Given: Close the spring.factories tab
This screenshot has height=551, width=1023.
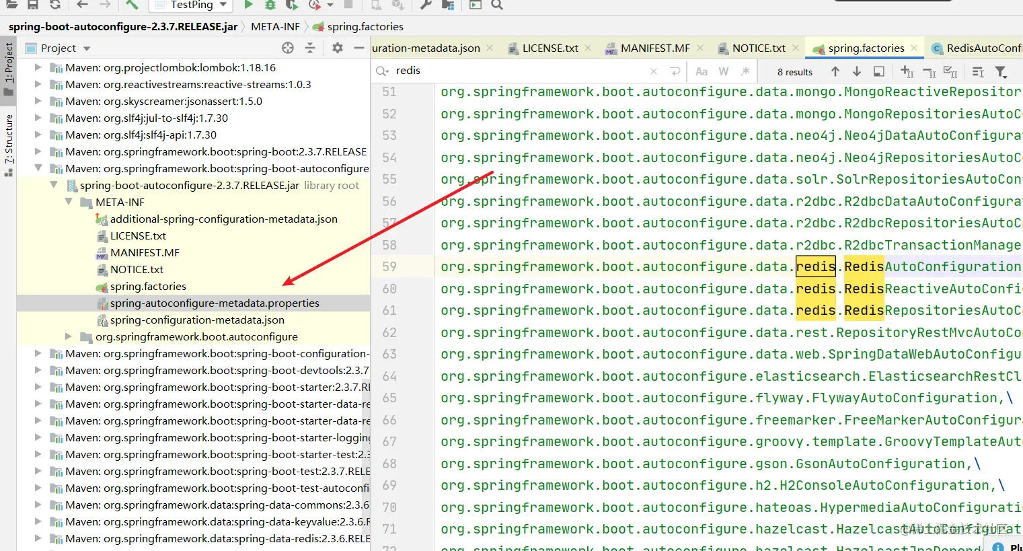Looking at the screenshot, I should (x=914, y=48).
